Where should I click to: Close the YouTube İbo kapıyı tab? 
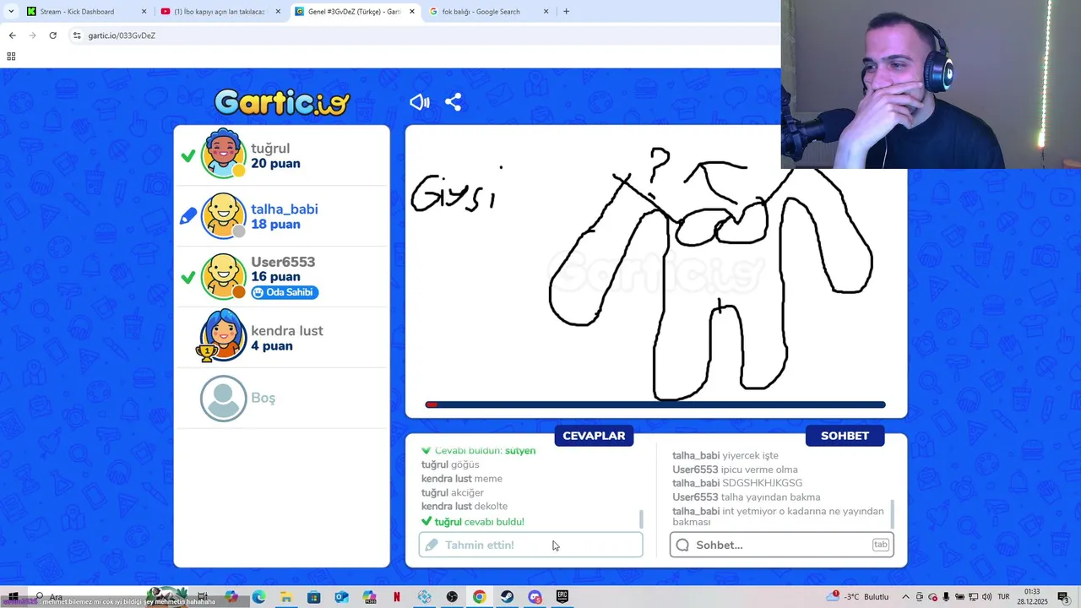click(278, 12)
